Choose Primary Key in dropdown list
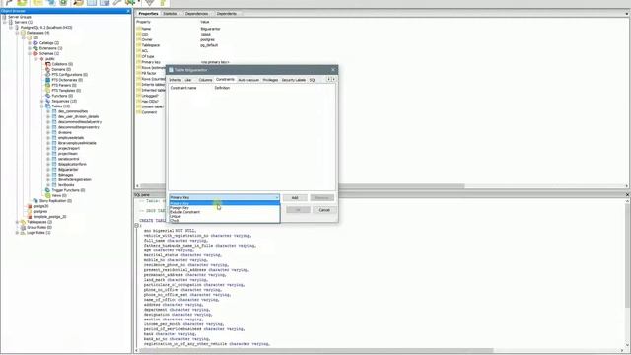Viewport: 631px width, 355px height. click(x=224, y=203)
